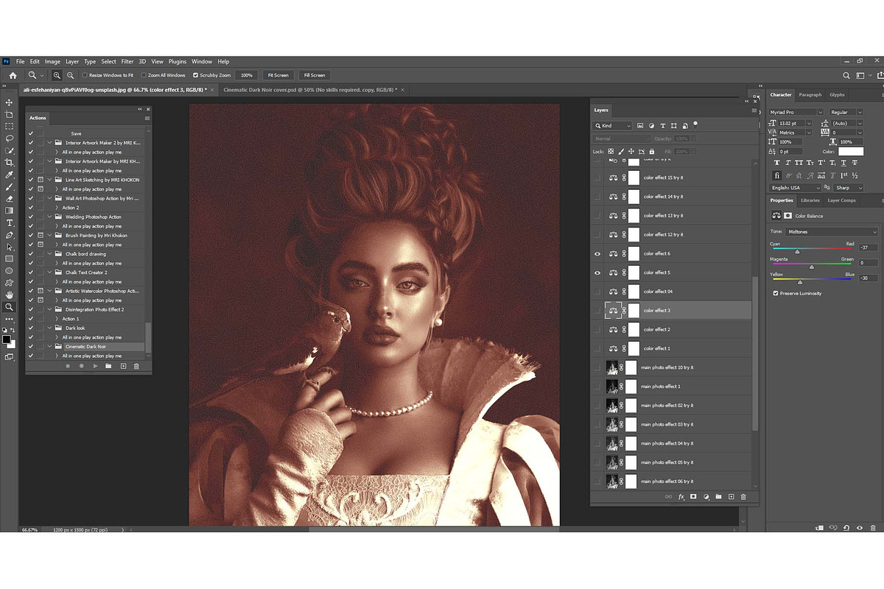Collapse the Wedding Photoshop Action set
884x589 pixels.
click(x=50, y=216)
